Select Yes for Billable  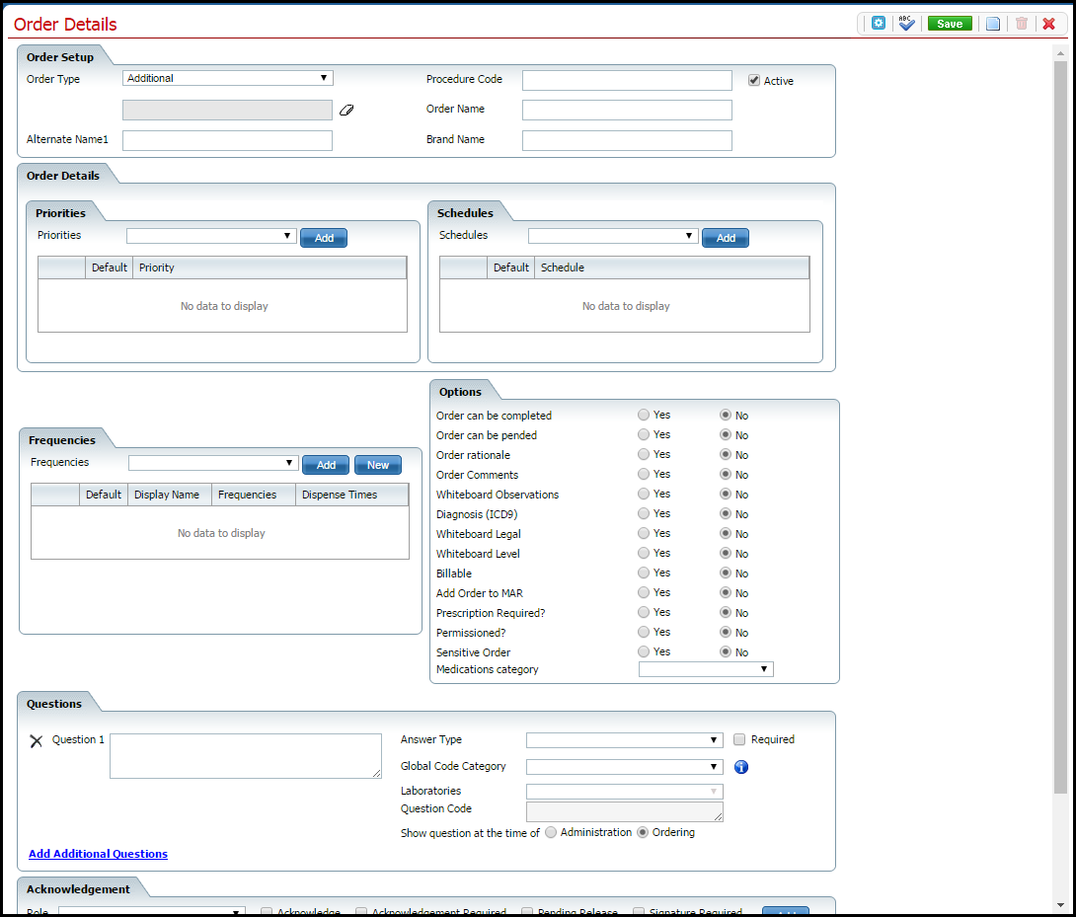click(x=643, y=573)
